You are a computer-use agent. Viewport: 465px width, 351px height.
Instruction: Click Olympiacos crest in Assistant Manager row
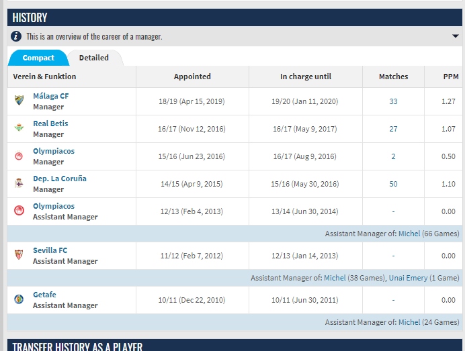(x=19, y=210)
